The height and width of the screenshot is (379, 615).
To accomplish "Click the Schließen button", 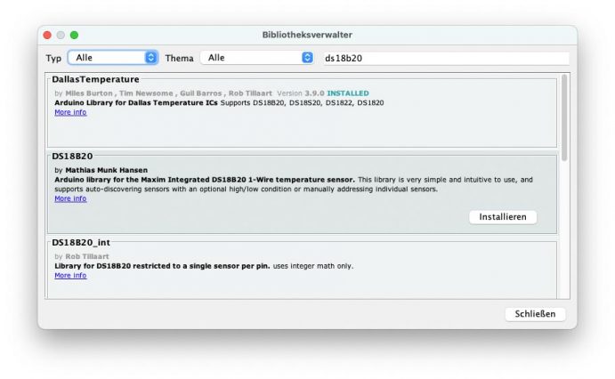I will coord(535,314).
